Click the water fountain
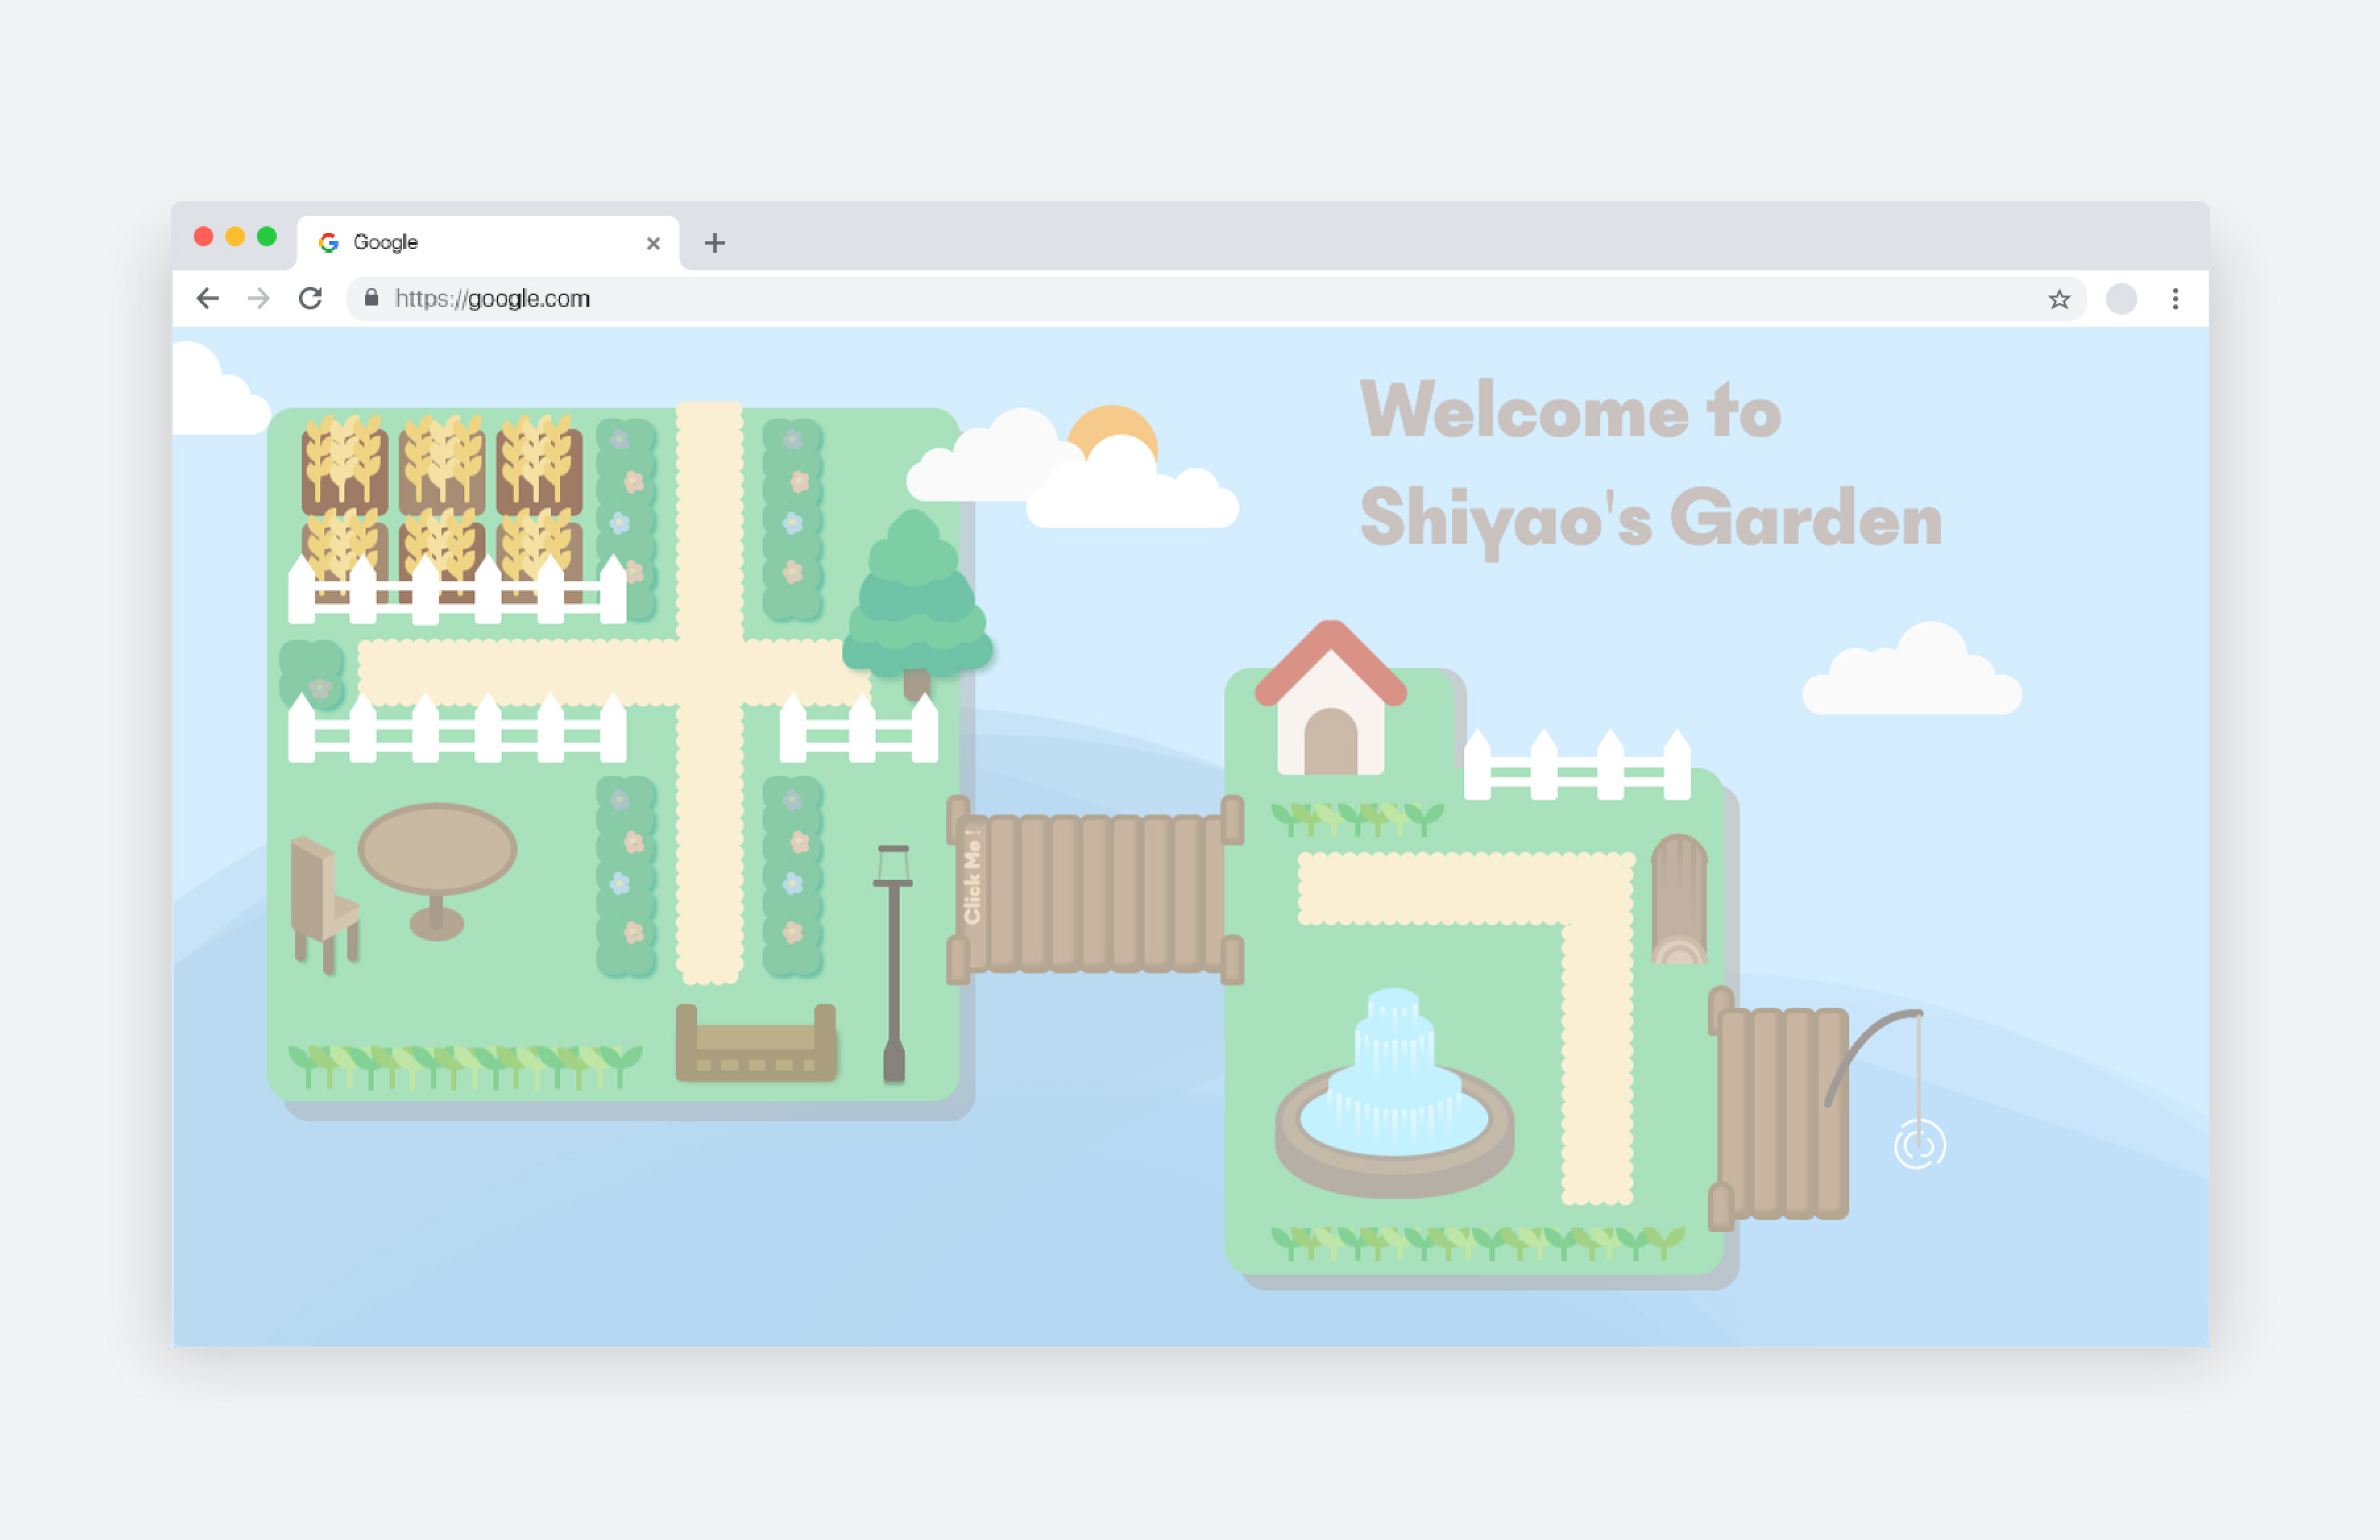The image size is (2380, 1540). coord(1394,1095)
